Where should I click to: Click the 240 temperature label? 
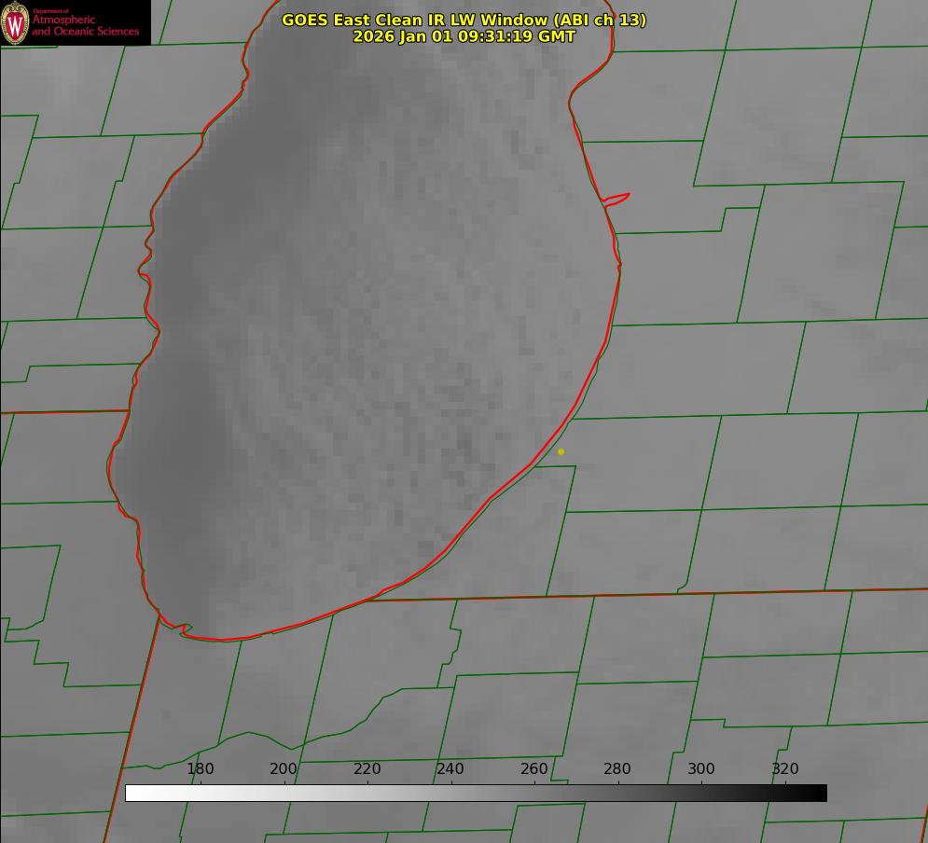click(x=450, y=769)
